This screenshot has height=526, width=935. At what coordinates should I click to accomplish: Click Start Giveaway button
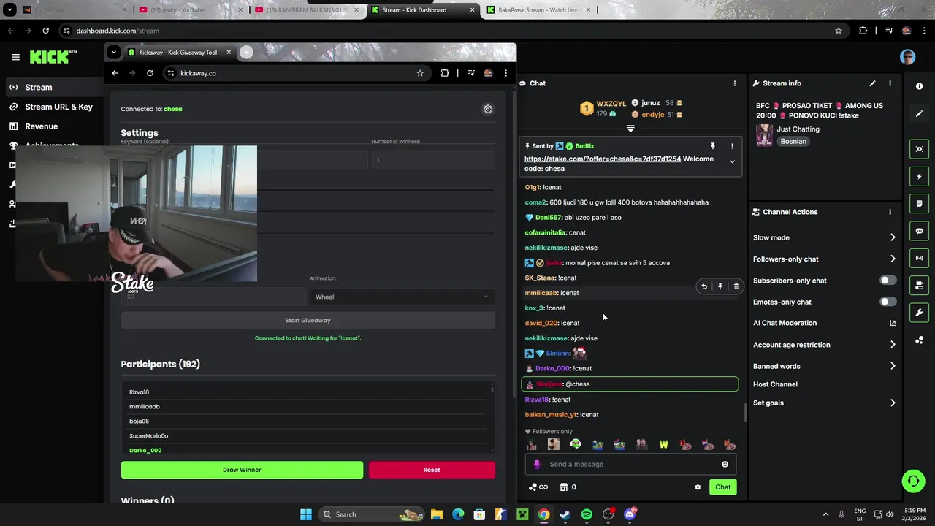point(308,320)
